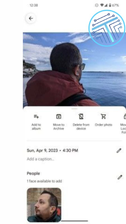126x224 pixels.
Task: Tap the info sheet drag handle
Action: point(74,109)
